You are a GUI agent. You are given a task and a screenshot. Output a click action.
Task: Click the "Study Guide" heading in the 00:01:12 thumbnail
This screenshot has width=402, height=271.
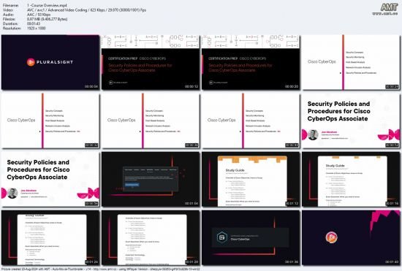pyautogui.click(x=235, y=170)
